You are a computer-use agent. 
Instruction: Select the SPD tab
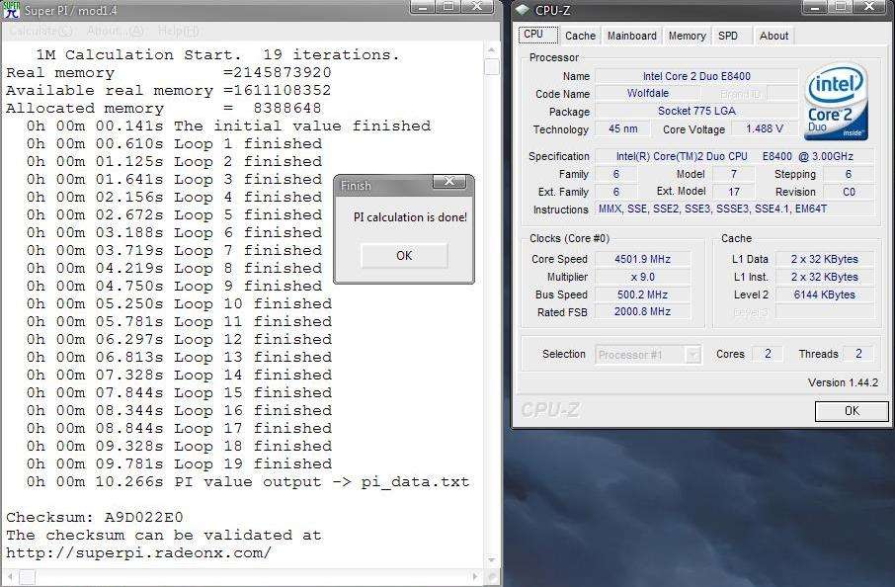pyautogui.click(x=728, y=36)
